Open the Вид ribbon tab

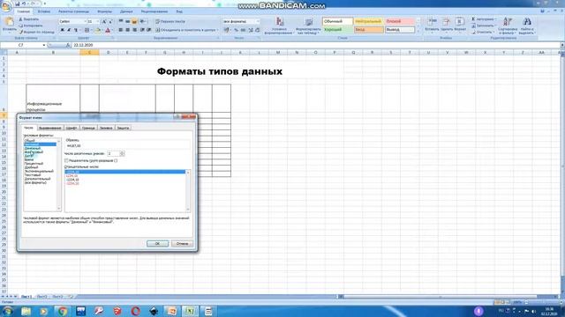coord(179,11)
